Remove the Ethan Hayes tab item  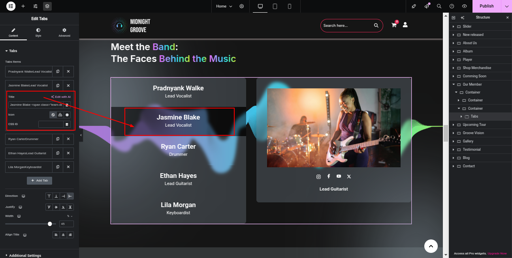coord(68,153)
